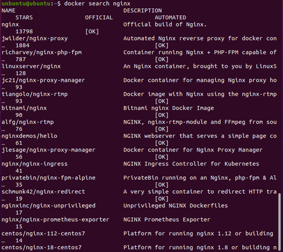Click 'nginxdemos/hello' image name

[30, 136]
